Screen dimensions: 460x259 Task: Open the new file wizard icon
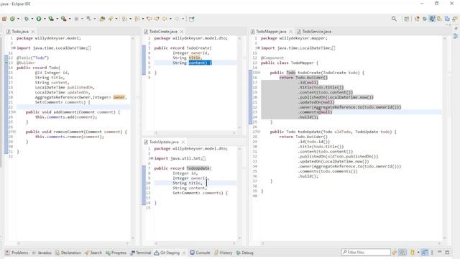pyautogui.click(x=4, y=19)
